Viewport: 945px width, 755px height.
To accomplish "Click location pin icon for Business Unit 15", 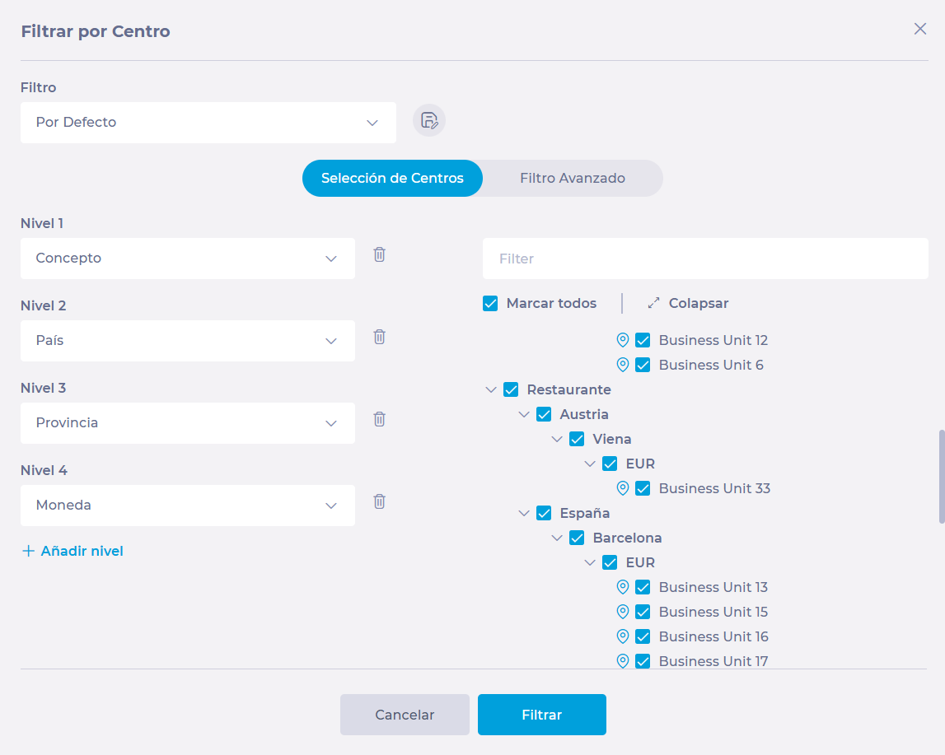I will pos(623,612).
